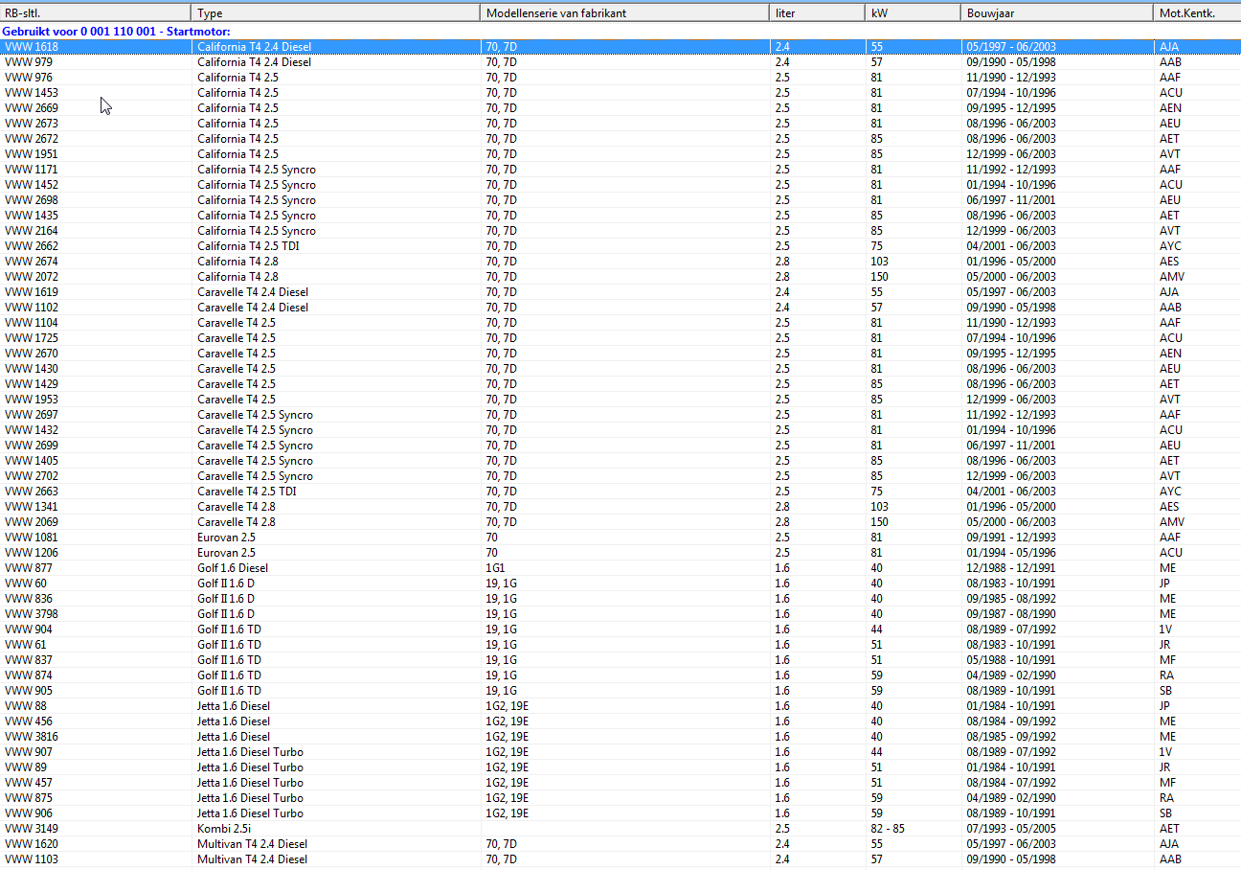Sort by the Bouwjaar column header
This screenshot has width=1241, height=870.
pyautogui.click(x=1057, y=13)
